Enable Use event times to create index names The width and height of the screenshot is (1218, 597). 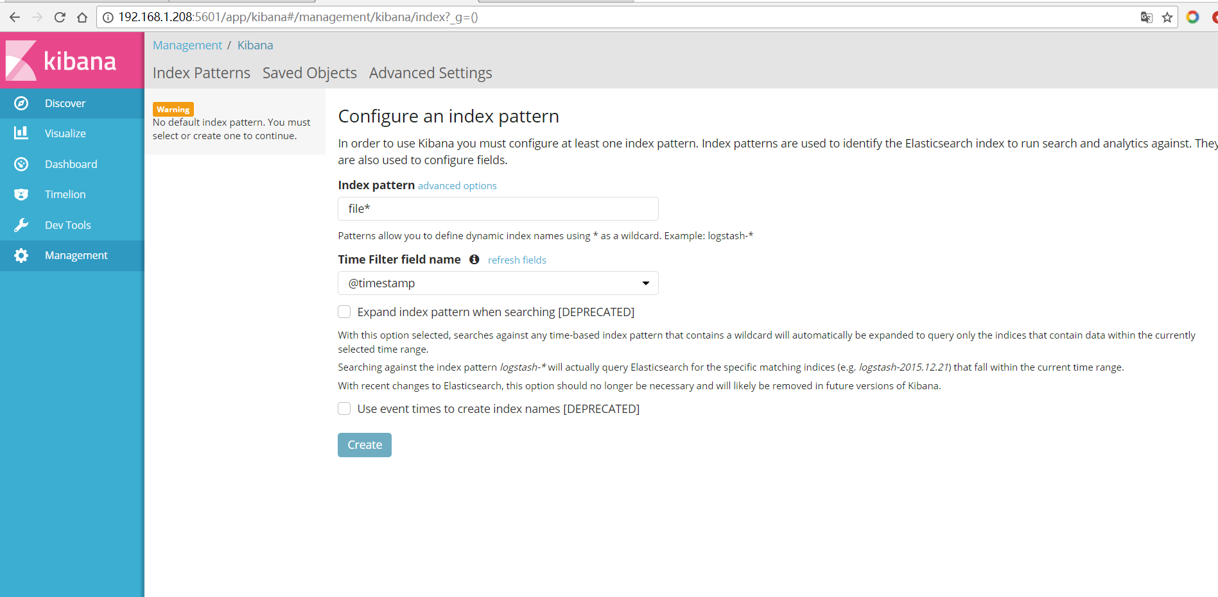344,408
